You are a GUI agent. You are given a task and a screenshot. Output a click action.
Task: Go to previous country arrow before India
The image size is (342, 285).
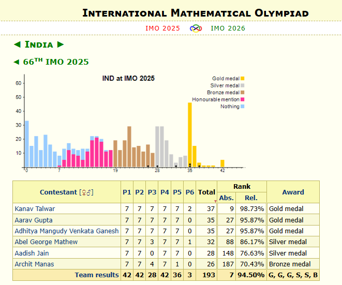pyautogui.click(x=17, y=44)
